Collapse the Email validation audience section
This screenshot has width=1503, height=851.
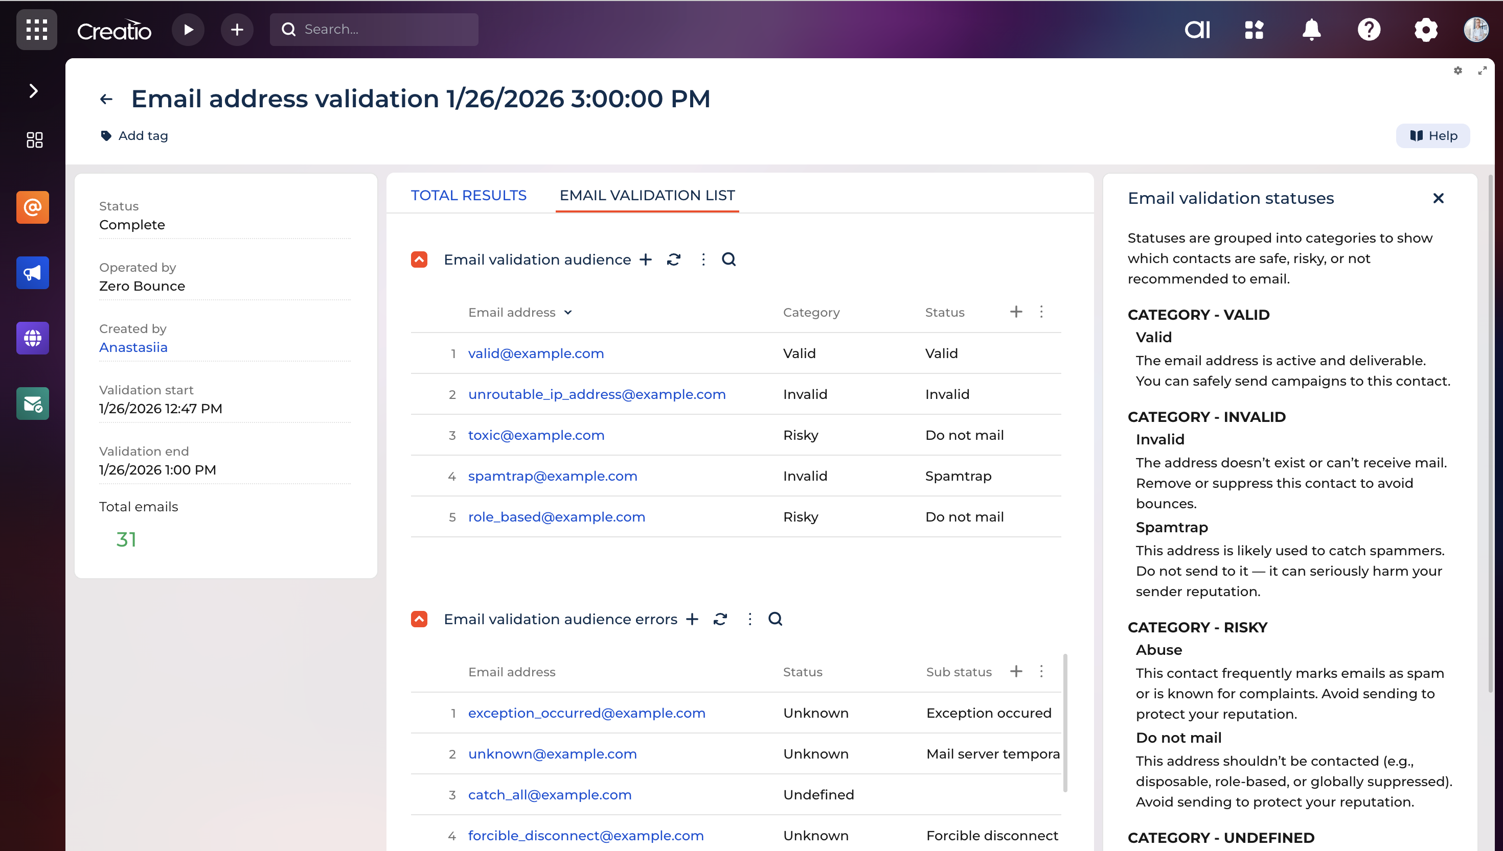[x=419, y=259]
